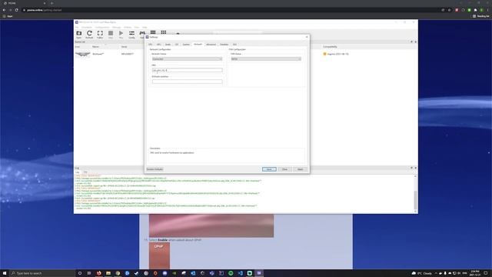Open the Emulation menu in RPCS3

tap(87, 28)
